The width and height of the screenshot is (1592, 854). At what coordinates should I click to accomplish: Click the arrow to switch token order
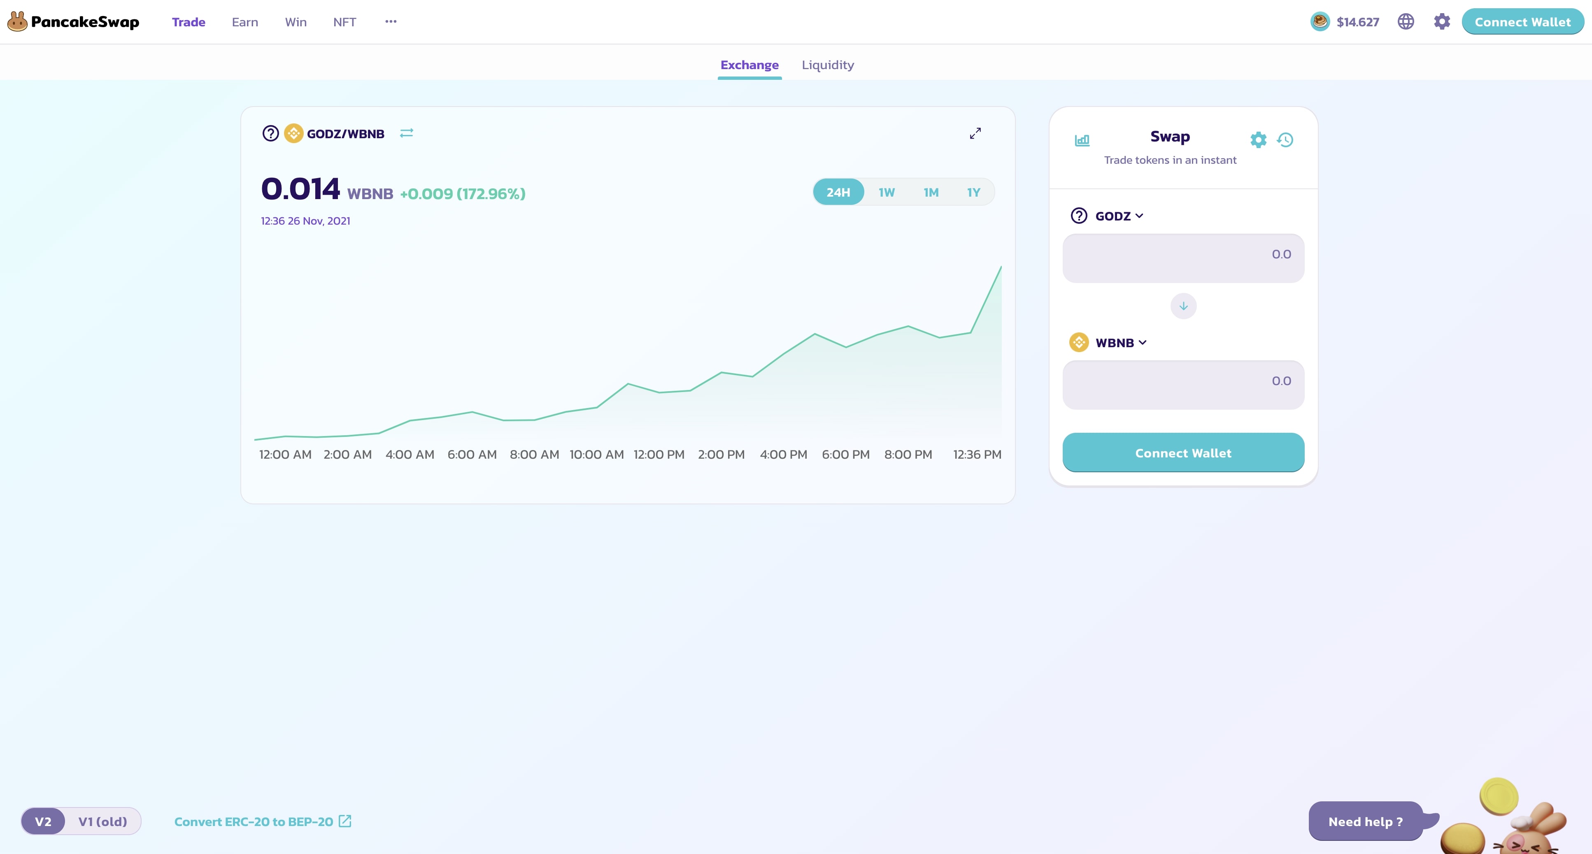(x=1183, y=306)
